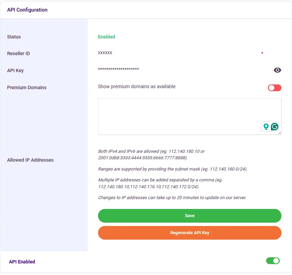The width and height of the screenshot is (292, 275).
Task: Disable the API Enabled switch
Action: tap(273, 261)
